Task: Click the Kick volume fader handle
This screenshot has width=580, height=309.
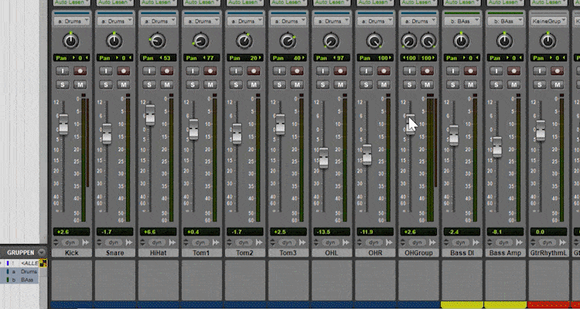Action: click(x=63, y=124)
